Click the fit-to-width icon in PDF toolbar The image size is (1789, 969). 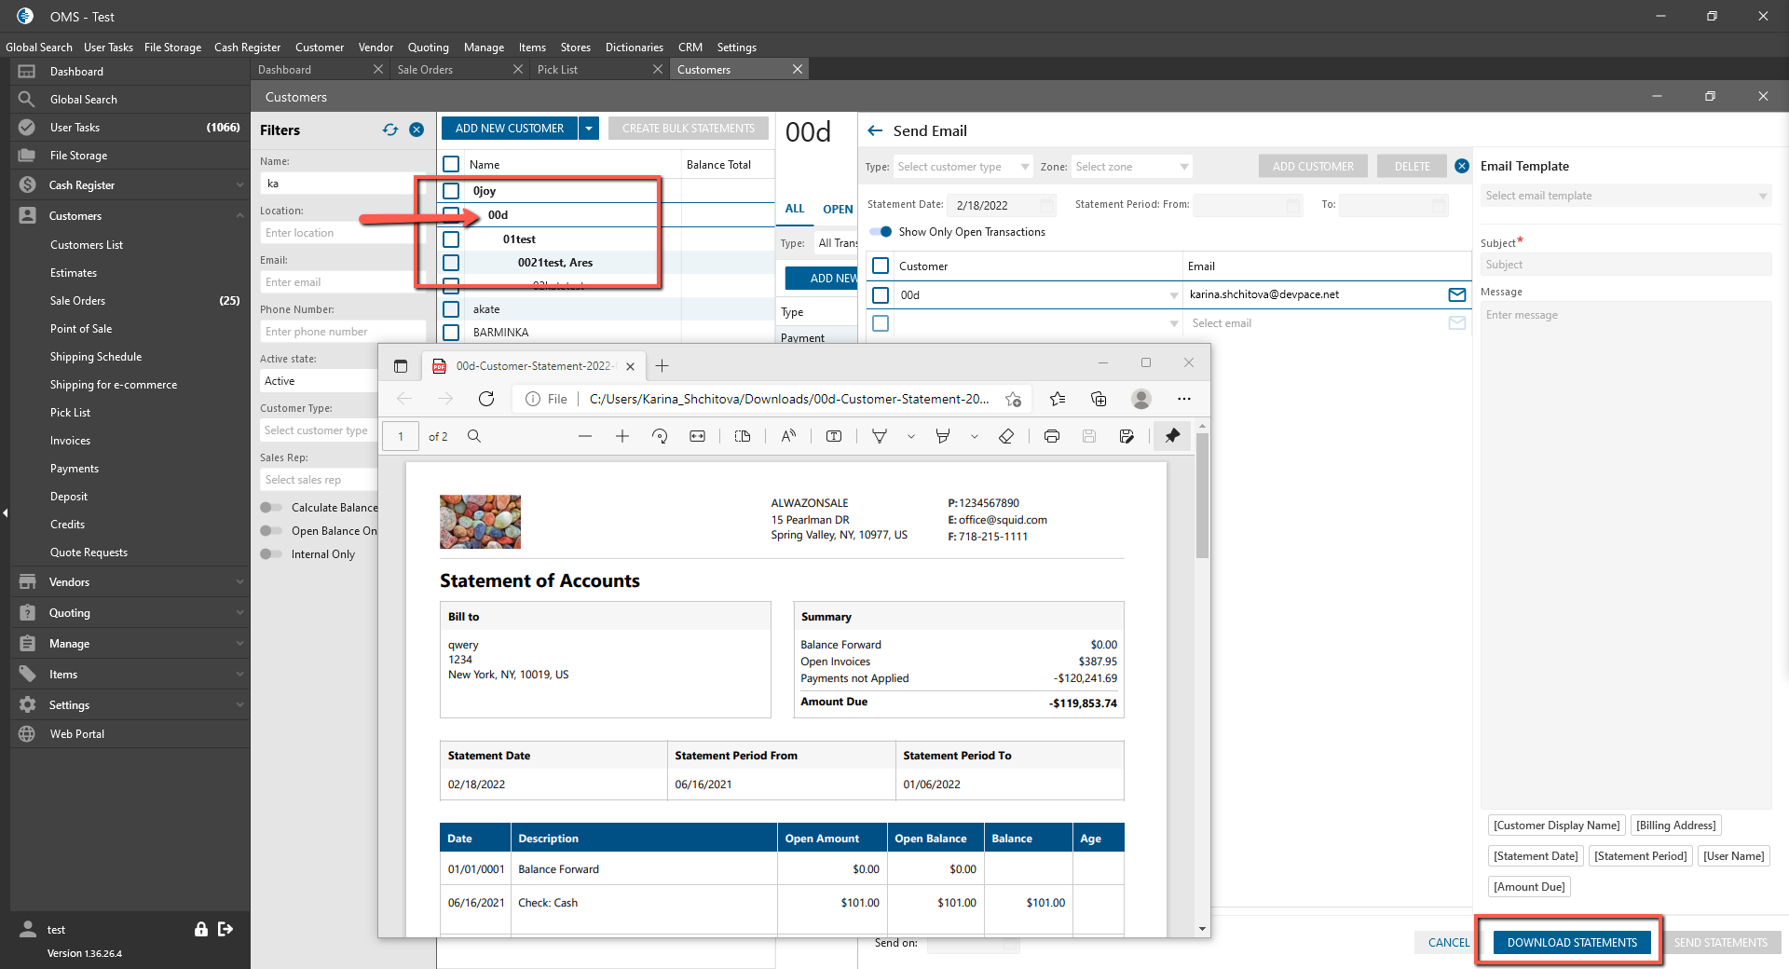pos(697,436)
